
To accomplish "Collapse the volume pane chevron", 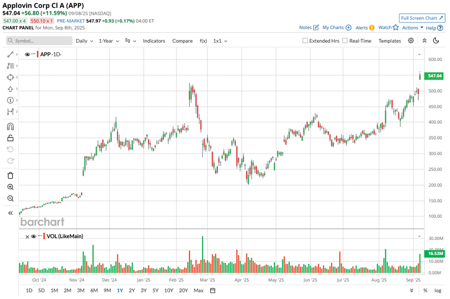I will 420,237.
